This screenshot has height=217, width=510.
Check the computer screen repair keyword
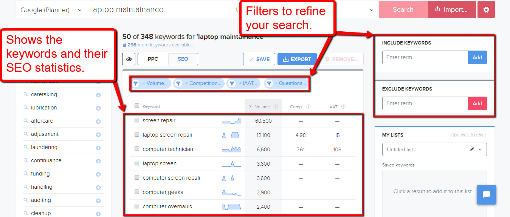(137, 178)
